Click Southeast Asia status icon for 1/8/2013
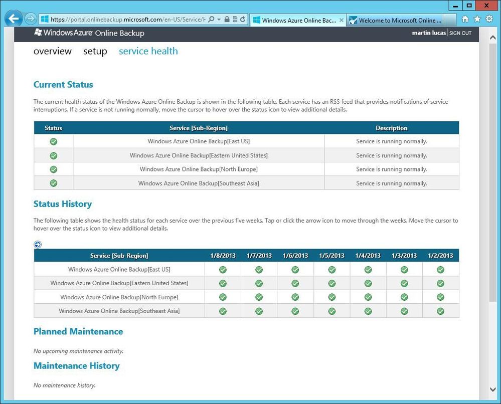 pos(223,311)
